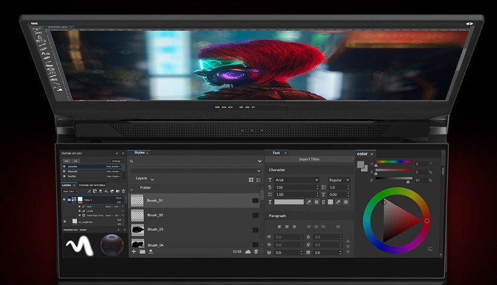Click the rightmost justify icon in Paragraph row
The image size is (497, 285).
click(338, 227)
